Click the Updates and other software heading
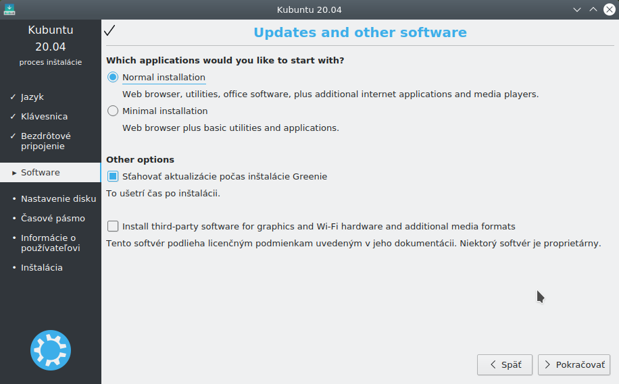619x384 pixels. tap(360, 32)
